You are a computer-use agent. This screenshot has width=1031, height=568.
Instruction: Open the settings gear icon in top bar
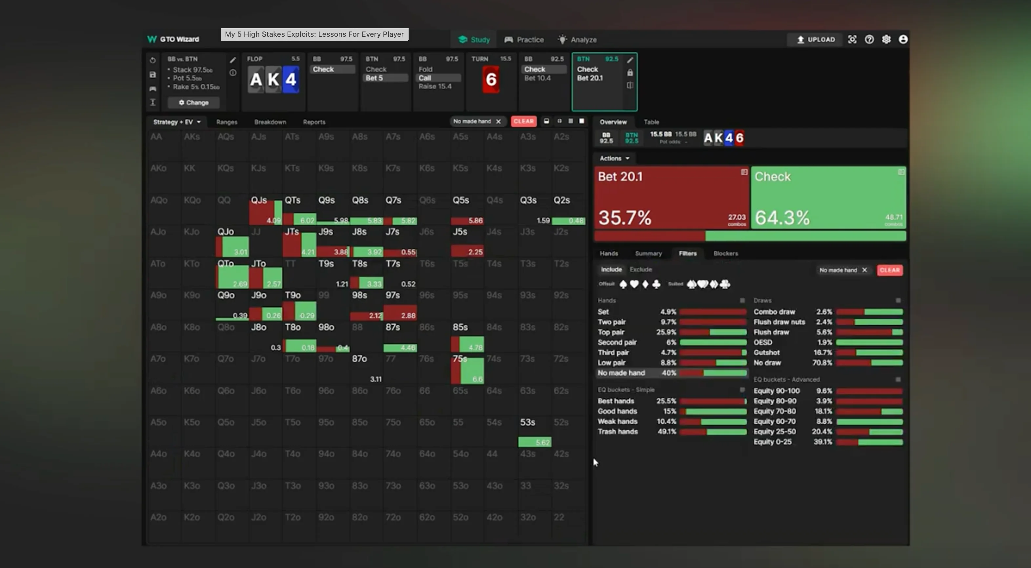[886, 39]
